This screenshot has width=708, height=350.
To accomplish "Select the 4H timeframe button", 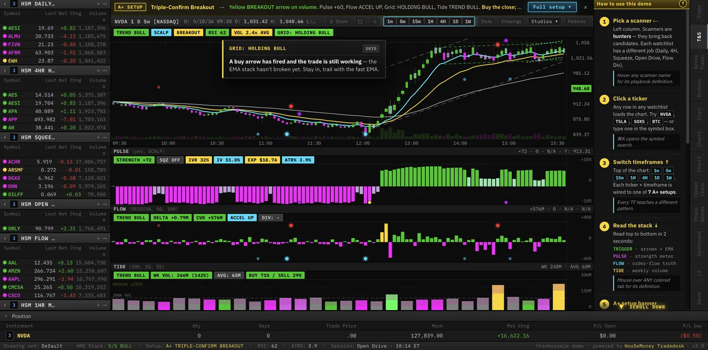I will click(x=442, y=22).
